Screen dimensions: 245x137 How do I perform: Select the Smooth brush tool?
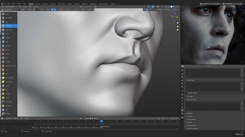pyautogui.click(x=9, y=50)
